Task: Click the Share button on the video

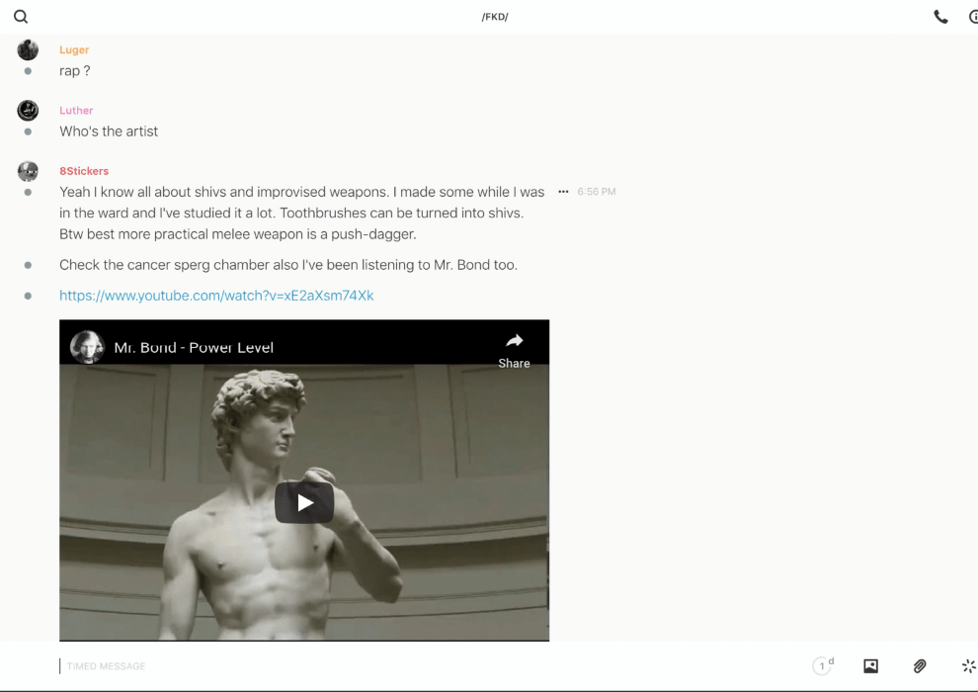Action: coord(514,349)
